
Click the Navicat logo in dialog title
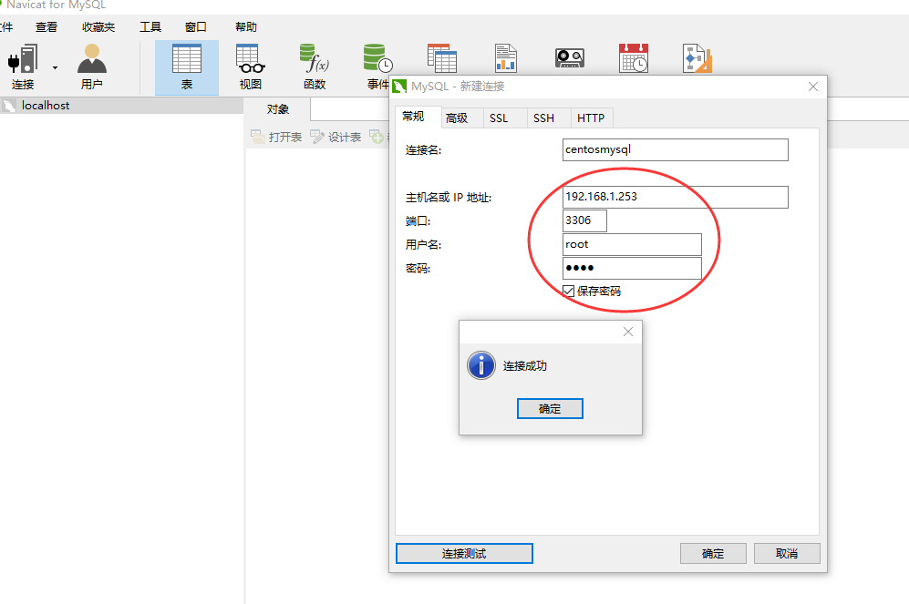399,87
